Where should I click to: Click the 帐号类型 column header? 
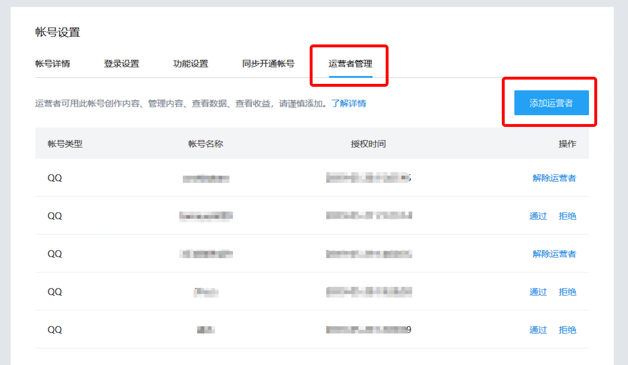65,144
